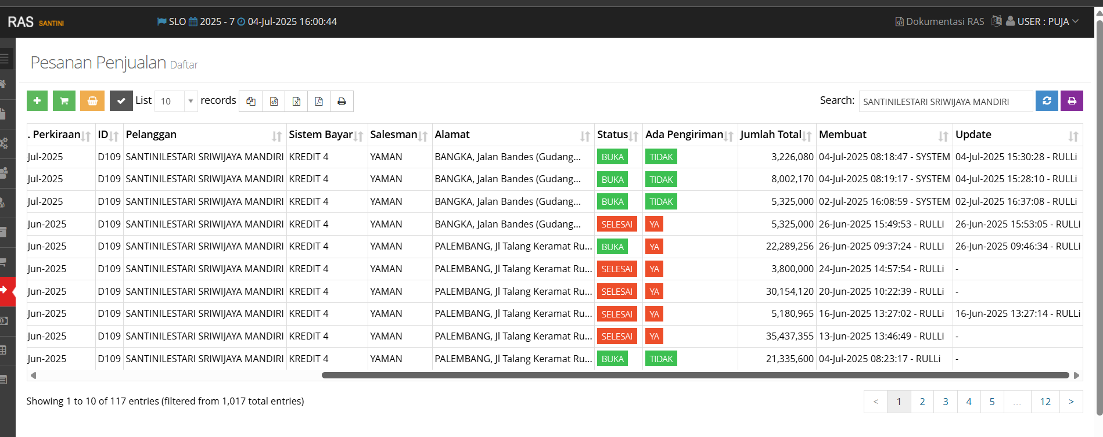Click the orange basket button
The width and height of the screenshot is (1103, 437).
pos(92,101)
